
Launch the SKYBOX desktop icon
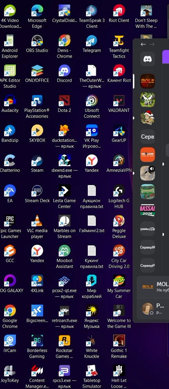(x=37, y=131)
